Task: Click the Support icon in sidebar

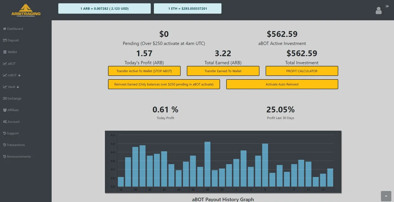Action: 5,133
